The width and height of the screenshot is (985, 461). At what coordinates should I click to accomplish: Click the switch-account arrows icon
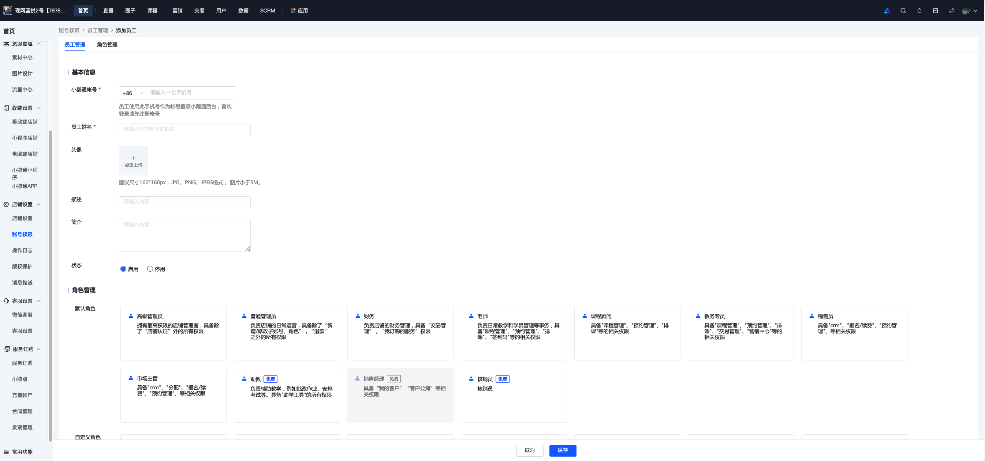tap(951, 11)
